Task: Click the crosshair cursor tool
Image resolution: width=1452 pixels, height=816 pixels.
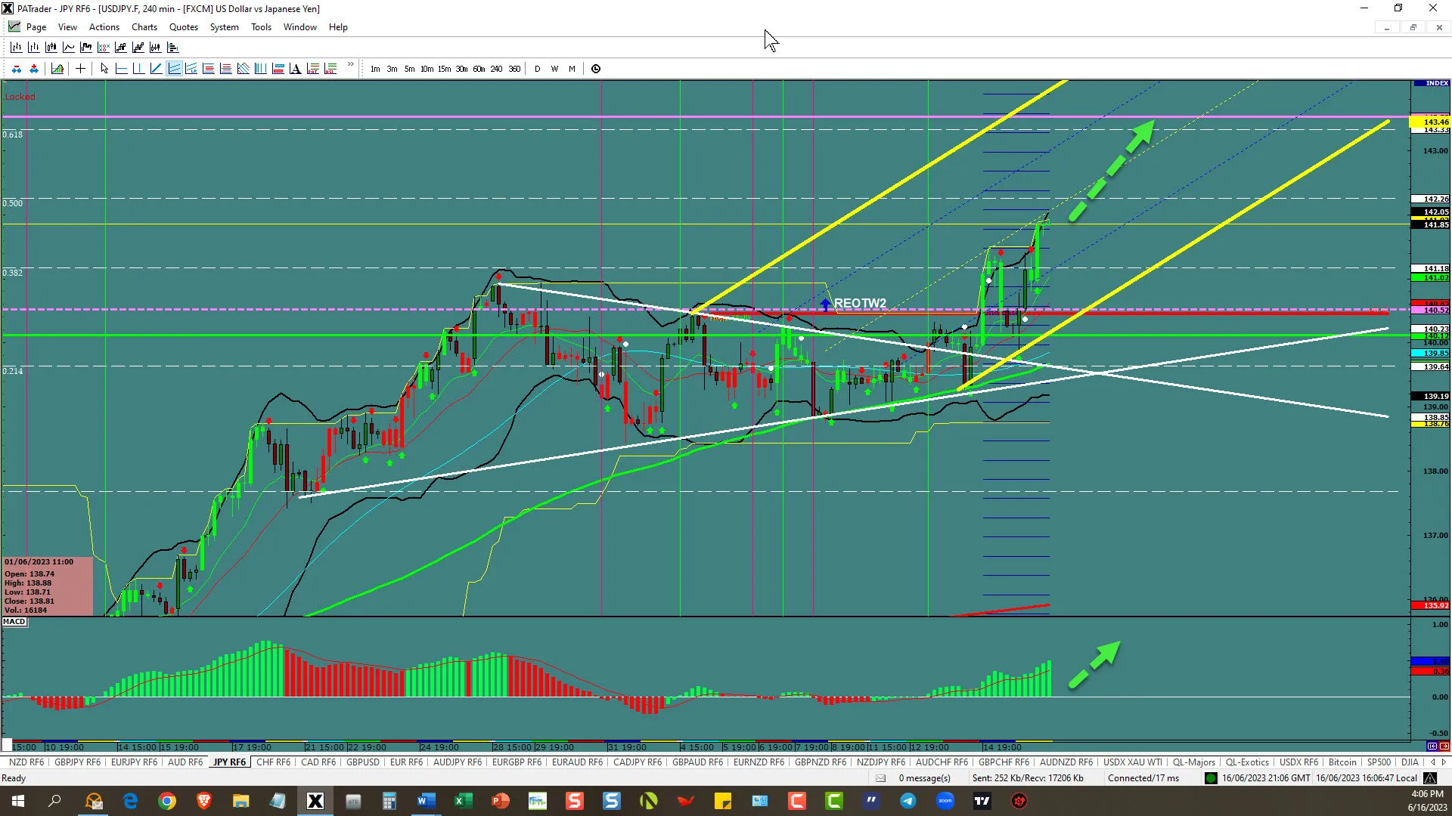Action: point(80,69)
